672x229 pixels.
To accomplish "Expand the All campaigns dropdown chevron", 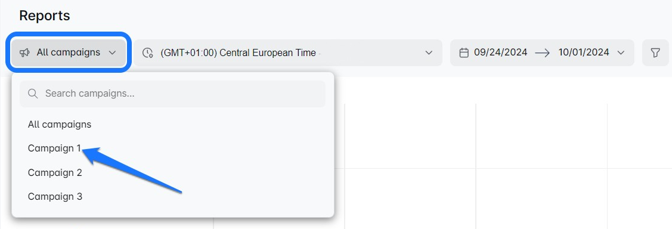I will [112, 52].
